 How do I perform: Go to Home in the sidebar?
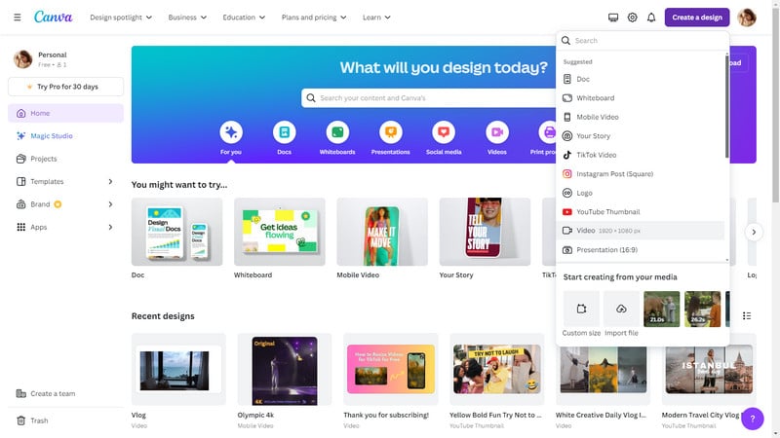click(65, 113)
